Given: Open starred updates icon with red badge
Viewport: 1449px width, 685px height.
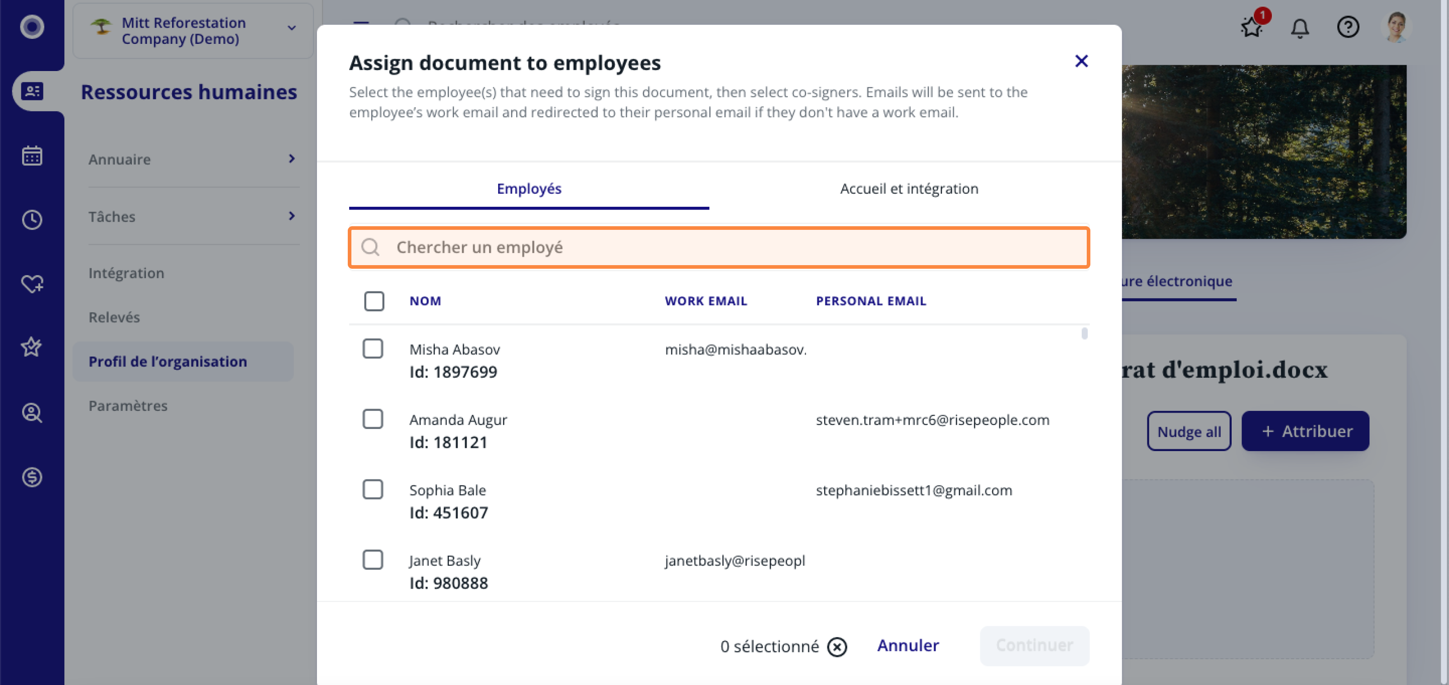Looking at the screenshot, I should [x=1252, y=26].
